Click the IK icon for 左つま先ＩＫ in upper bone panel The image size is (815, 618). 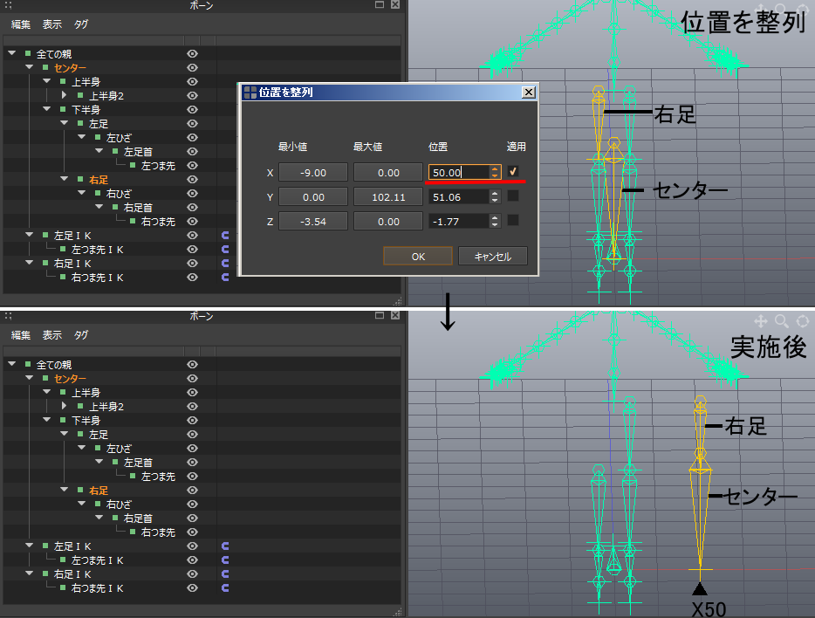tap(225, 250)
